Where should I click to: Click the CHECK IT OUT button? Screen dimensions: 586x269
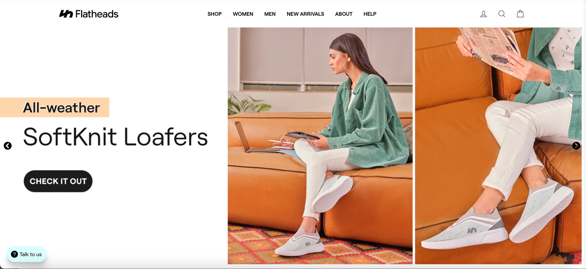coord(58,181)
